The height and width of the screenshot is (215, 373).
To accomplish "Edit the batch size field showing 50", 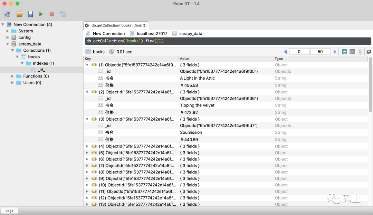I will (x=320, y=52).
